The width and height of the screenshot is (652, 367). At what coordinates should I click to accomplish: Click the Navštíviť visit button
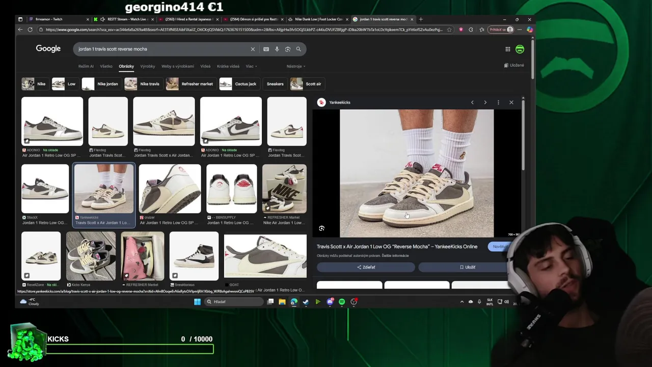[500, 247]
